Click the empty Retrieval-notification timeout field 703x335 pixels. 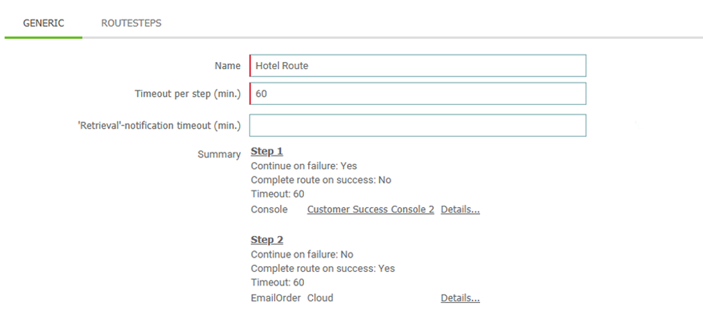click(417, 125)
